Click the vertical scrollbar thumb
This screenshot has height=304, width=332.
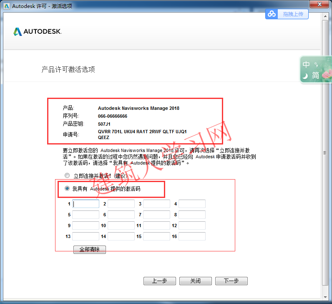(325, 153)
